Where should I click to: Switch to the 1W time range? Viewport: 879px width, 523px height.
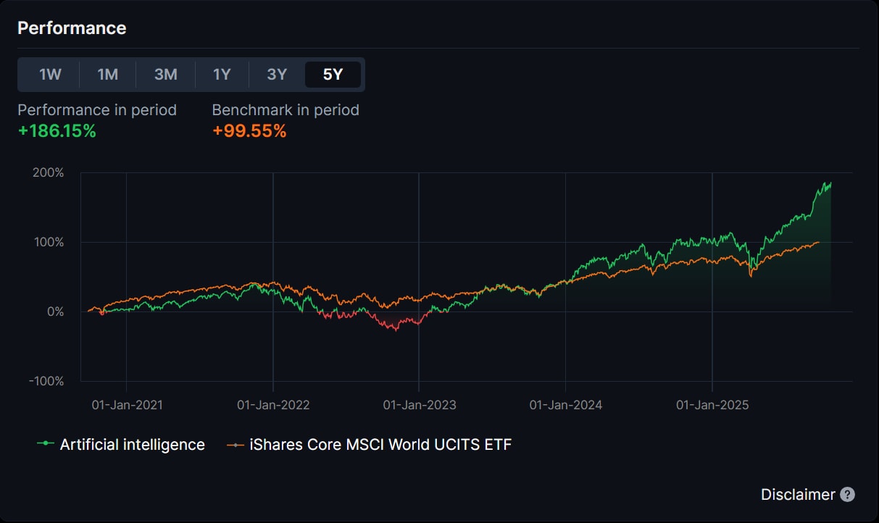(x=50, y=75)
